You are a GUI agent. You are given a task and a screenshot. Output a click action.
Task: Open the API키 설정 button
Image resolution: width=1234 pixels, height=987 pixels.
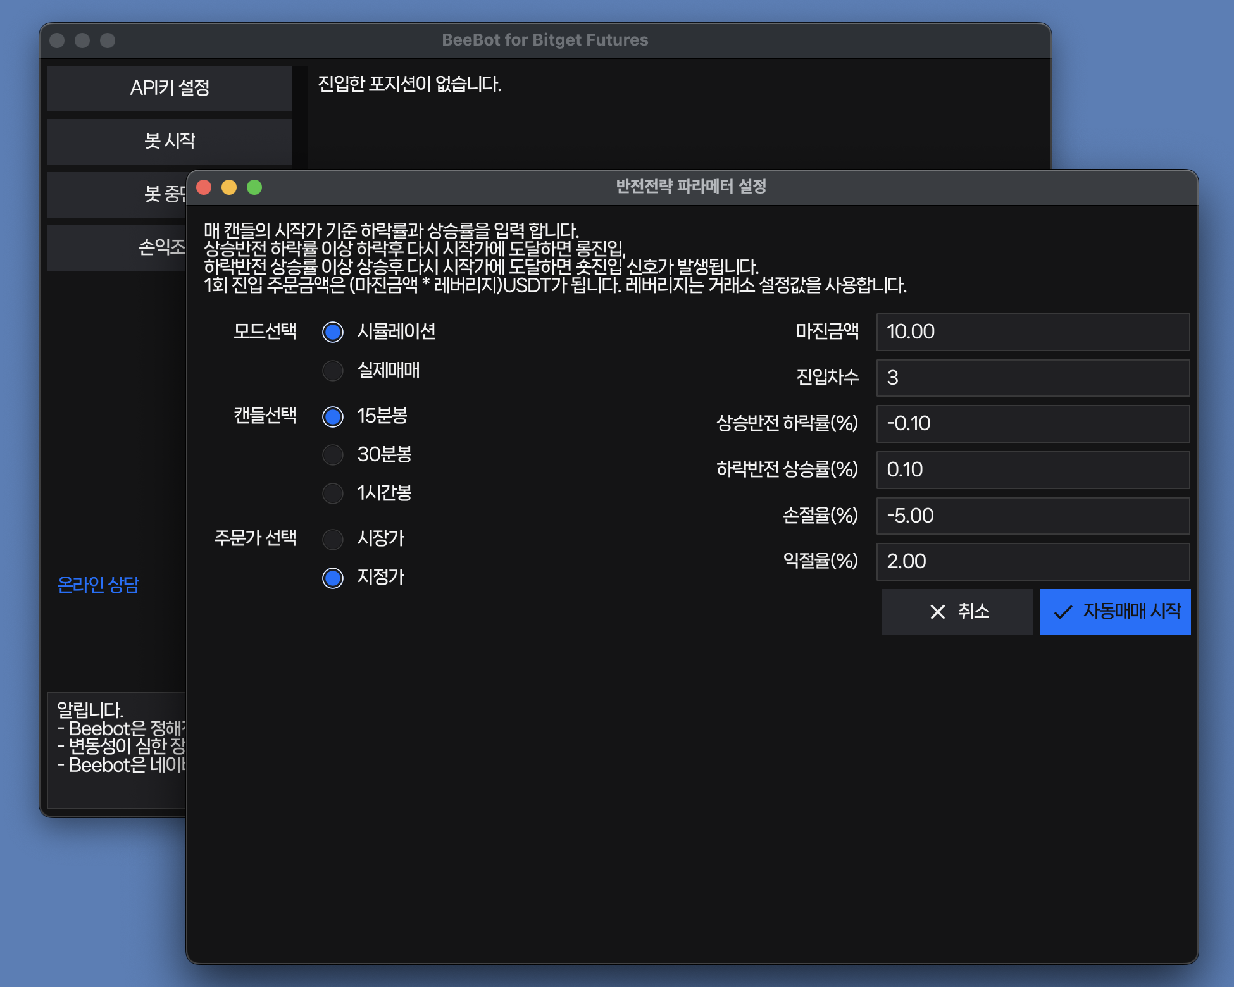pos(170,88)
